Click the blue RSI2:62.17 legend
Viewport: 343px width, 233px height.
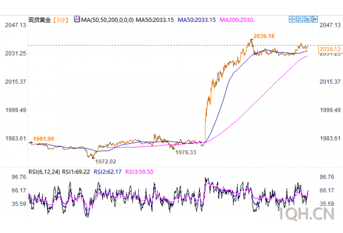pos(108,172)
